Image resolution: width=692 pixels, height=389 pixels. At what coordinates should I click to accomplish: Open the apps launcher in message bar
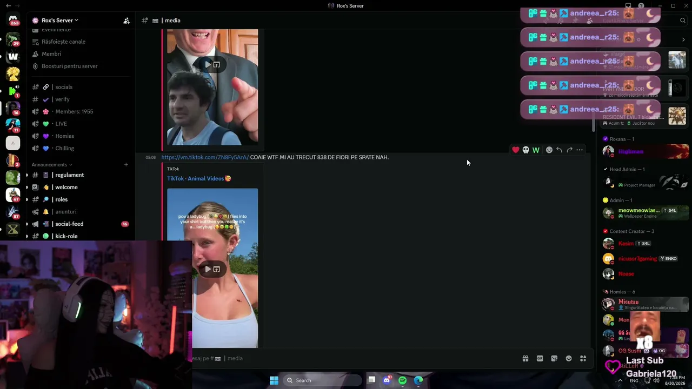pyautogui.click(x=583, y=358)
